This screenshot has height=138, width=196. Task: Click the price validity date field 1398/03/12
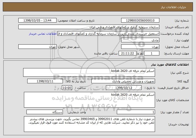tap(124, 88)
